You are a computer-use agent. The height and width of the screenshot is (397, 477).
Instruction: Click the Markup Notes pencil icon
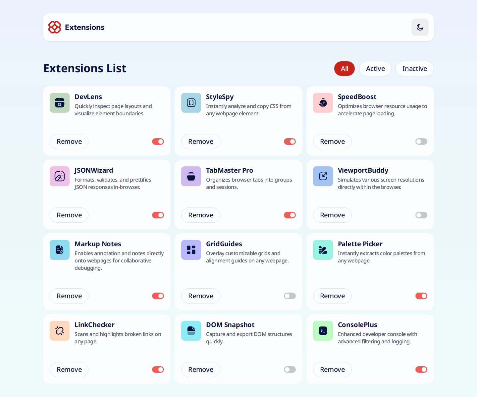point(60,250)
